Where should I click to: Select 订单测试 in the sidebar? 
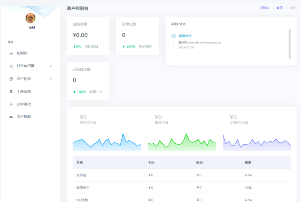[x=24, y=104]
